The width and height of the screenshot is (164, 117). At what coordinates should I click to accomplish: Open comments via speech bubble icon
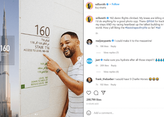96,93
